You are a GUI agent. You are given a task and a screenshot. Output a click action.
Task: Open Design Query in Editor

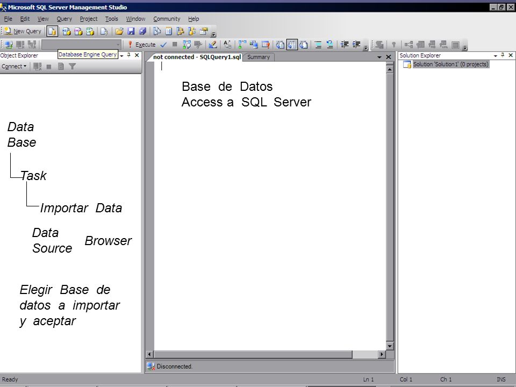point(212,45)
